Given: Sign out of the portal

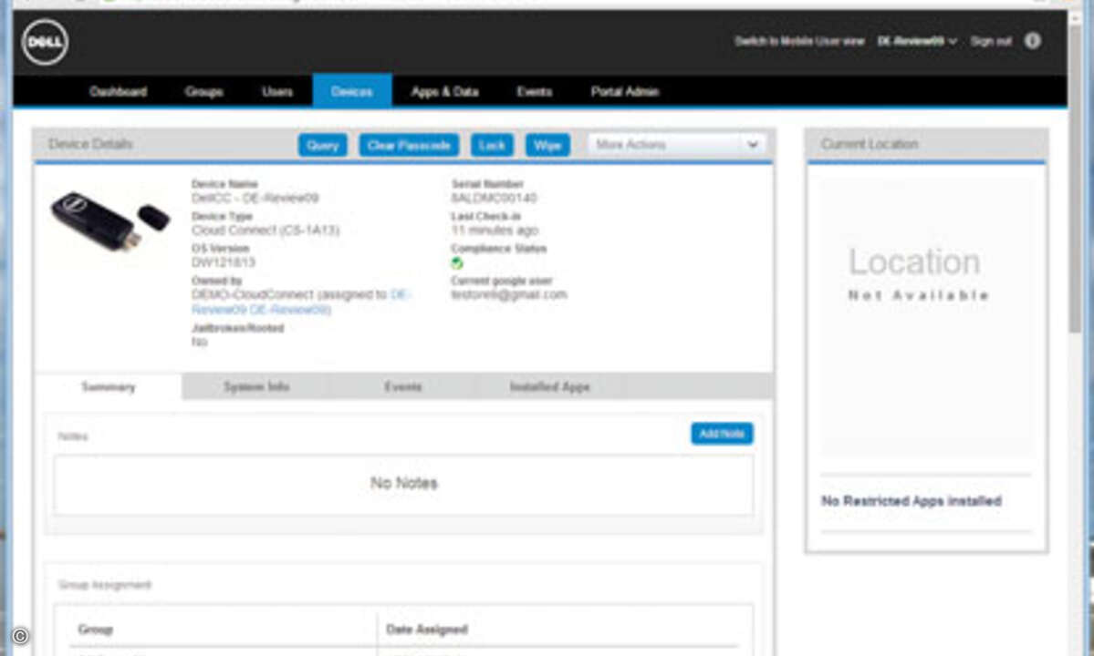Looking at the screenshot, I should pyautogui.click(x=991, y=41).
